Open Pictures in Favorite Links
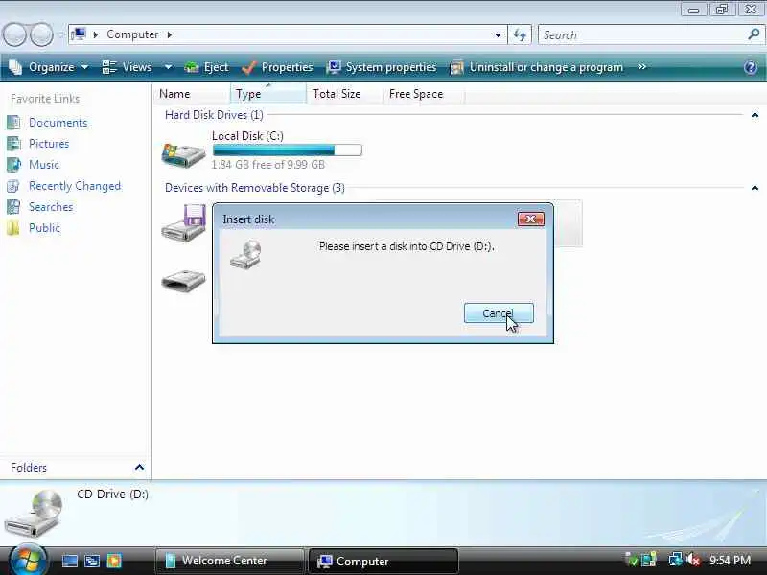Screen dimensions: 767x575 [49, 143]
